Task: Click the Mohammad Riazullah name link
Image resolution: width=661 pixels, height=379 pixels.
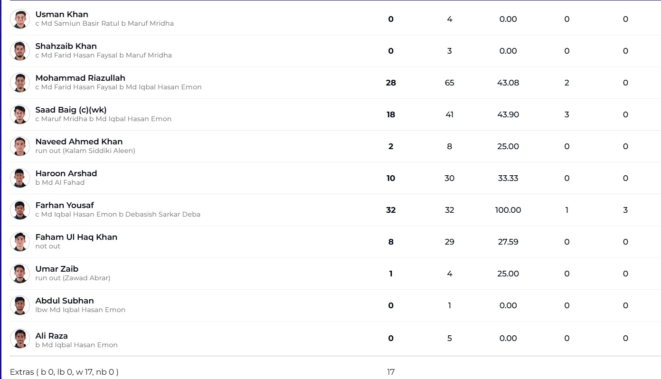Action: [80, 78]
